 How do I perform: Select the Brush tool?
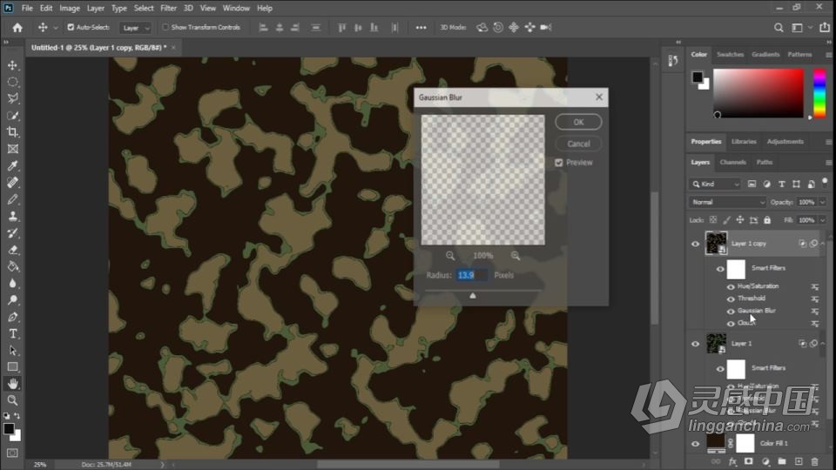click(13, 199)
